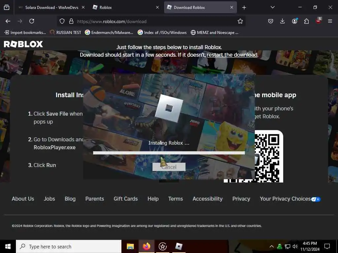Click green user tray icon
Image resolution: width=338 pixels, height=253 pixels.
pos(280,246)
